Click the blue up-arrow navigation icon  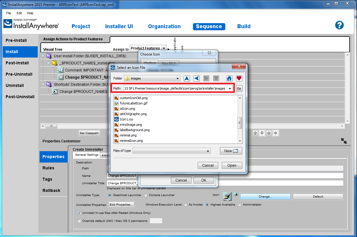pos(187,78)
